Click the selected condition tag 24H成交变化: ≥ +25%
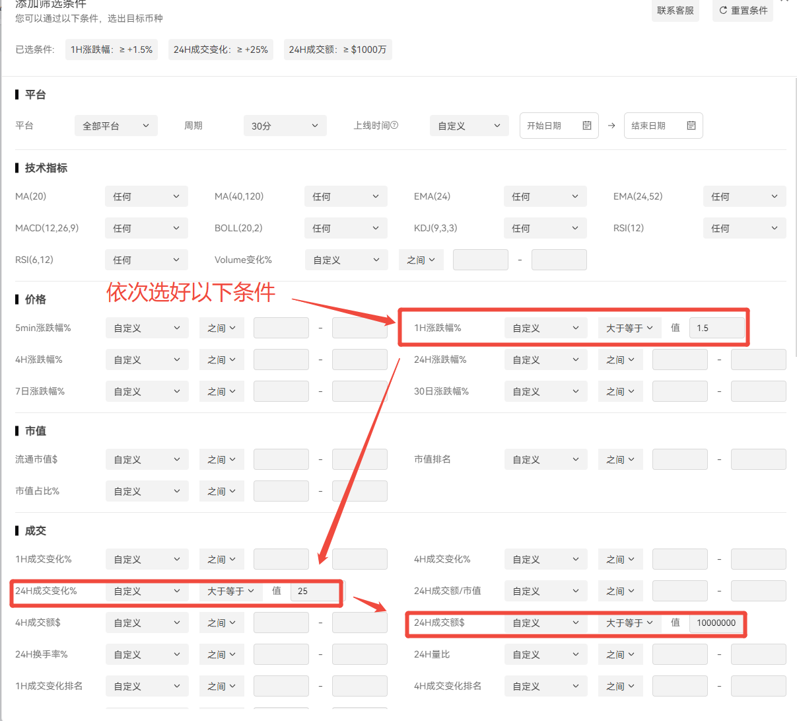 221,50
